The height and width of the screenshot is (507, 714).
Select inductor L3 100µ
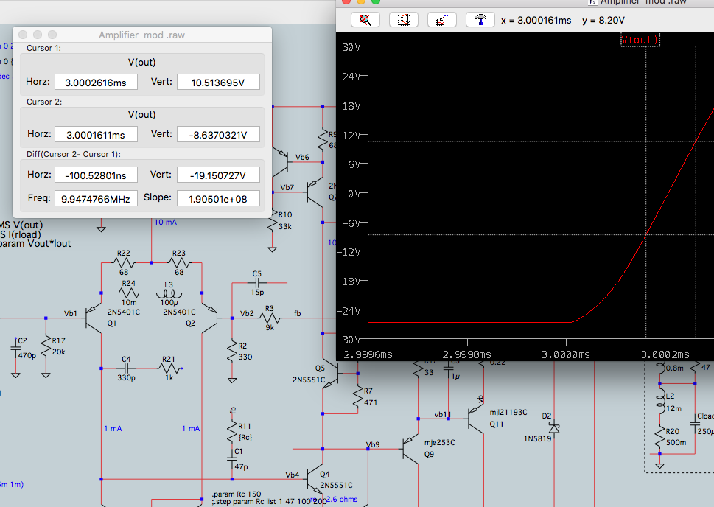pyautogui.click(x=169, y=293)
